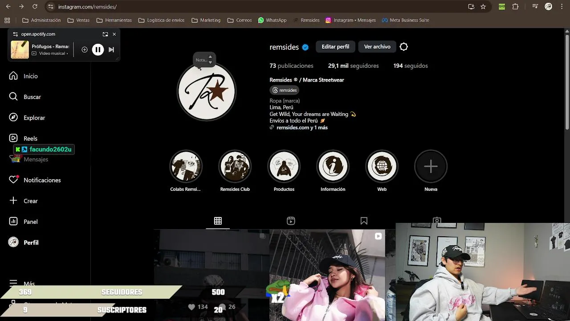Open Administración bookmark folder
Image resolution: width=570 pixels, height=321 pixels.
(41, 20)
